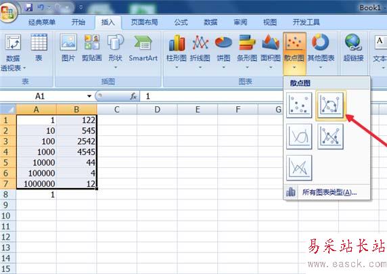The image size is (387, 274).
Task: Choose column chart (柱形图)
Action: click(x=177, y=51)
